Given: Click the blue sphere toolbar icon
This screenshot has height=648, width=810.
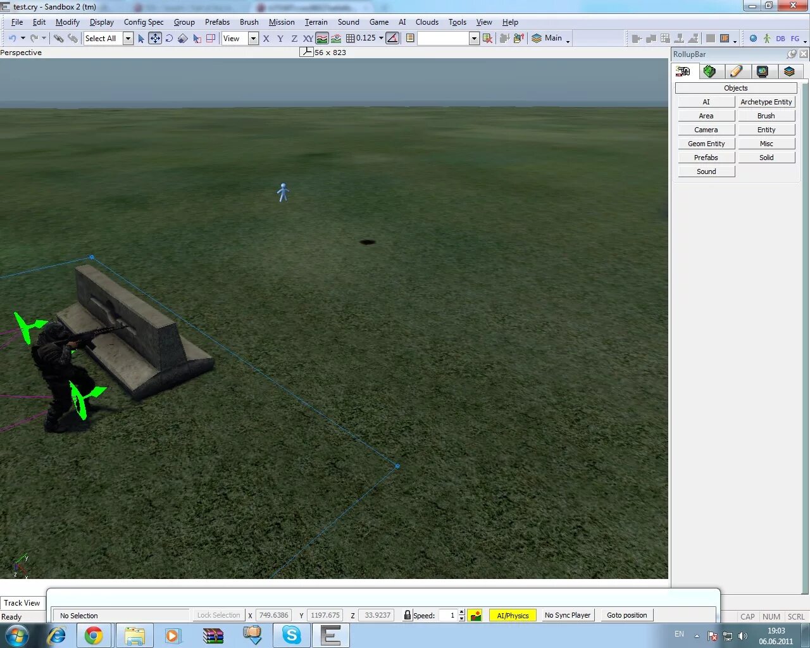Looking at the screenshot, I should pos(753,39).
